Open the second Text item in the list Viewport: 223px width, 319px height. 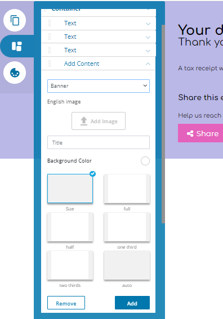pos(99,37)
